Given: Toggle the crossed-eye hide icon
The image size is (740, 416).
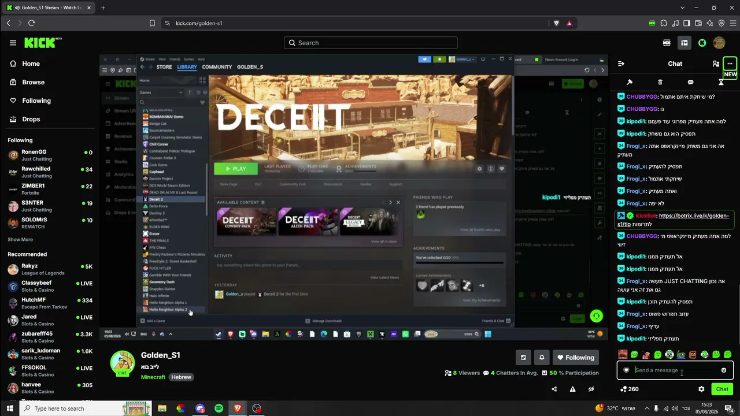Looking at the screenshot, I should coord(591,389).
